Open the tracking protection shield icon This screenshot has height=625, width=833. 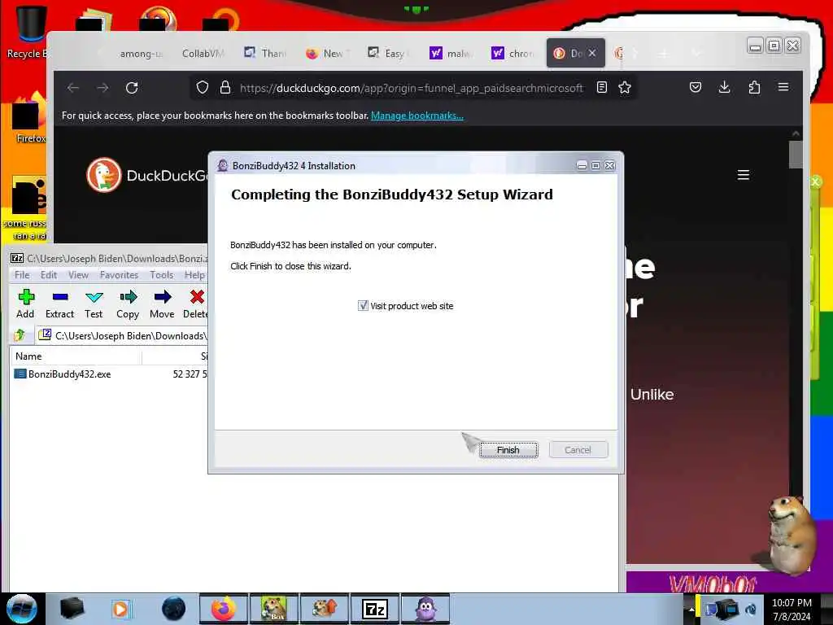(203, 87)
